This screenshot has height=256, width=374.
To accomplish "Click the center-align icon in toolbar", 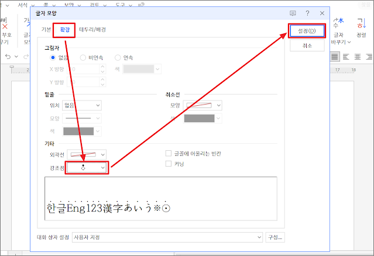I will pos(357,57).
